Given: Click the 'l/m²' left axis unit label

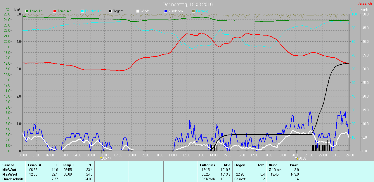Looking at the screenshot, I should (x=17, y=10).
